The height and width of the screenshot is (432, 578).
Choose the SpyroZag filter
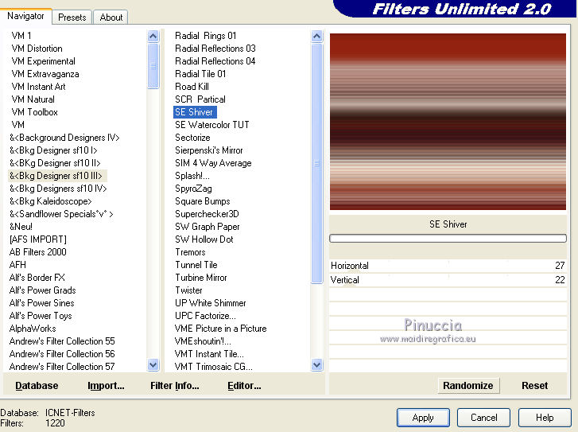pos(193,189)
